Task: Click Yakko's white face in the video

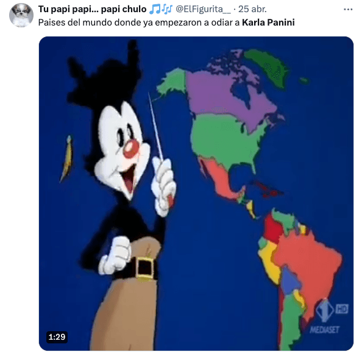Action: coord(122,147)
